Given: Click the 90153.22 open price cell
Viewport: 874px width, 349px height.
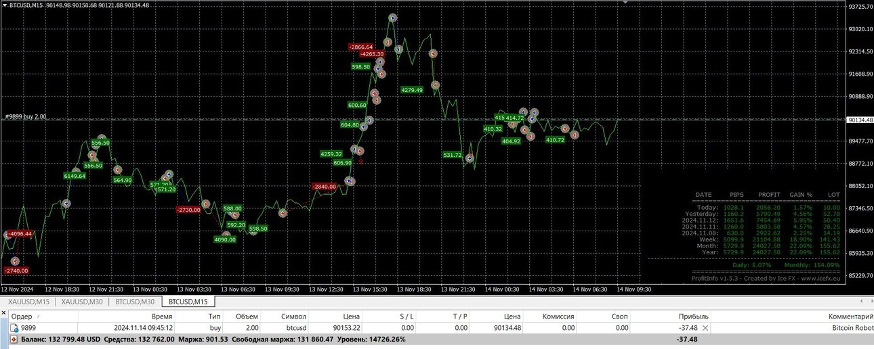Looking at the screenshot, I should pos(346,328).
